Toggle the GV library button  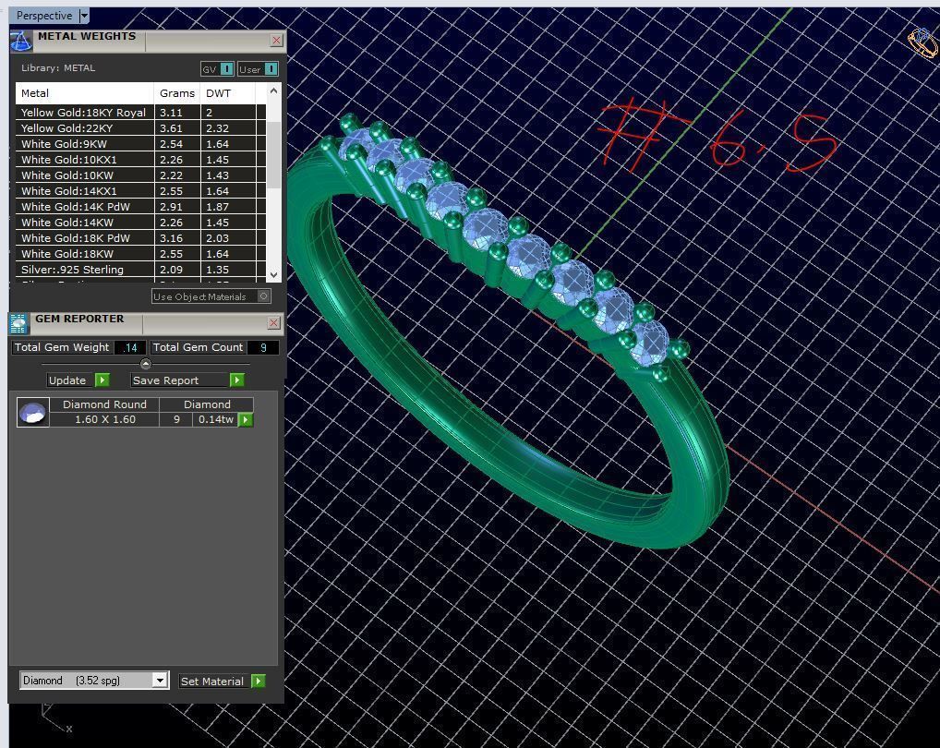click(x=217, y=69)
